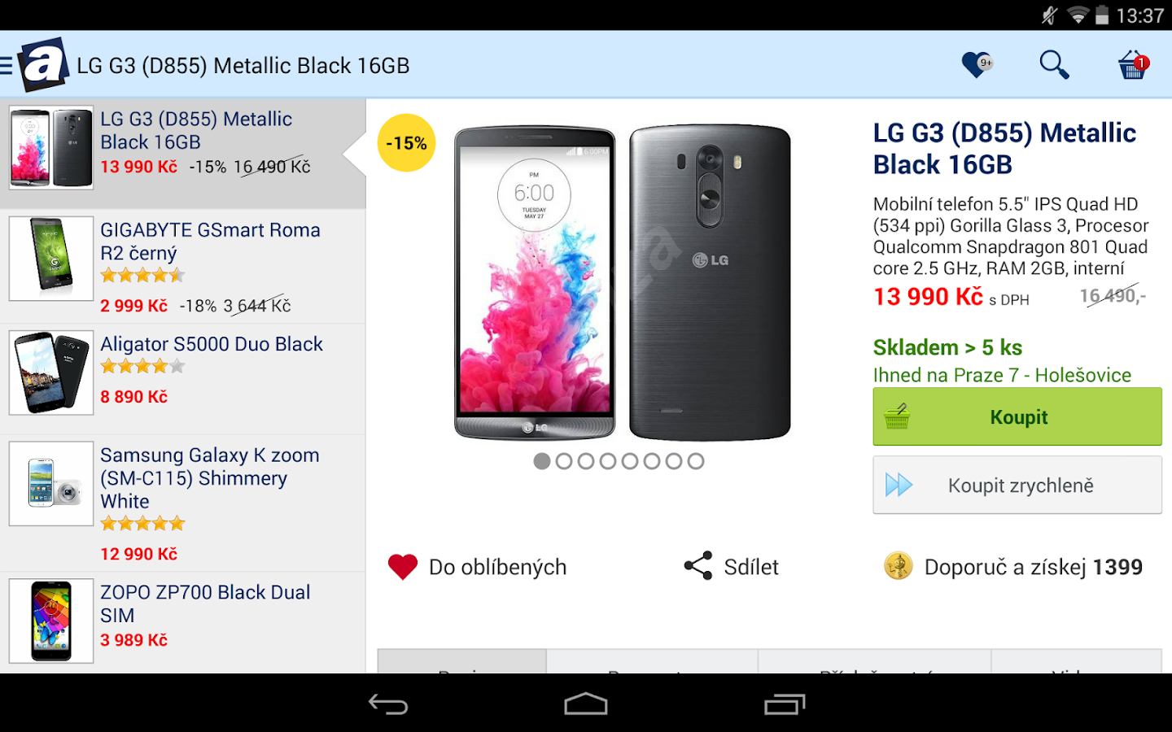Image resolution: width=1172 pixels, height=732 pixels.
Task: Open favorites heart icon with 9+ badge
Action: (x=977, y=64)
